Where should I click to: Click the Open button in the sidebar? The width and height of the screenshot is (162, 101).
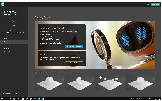point(14,26)
